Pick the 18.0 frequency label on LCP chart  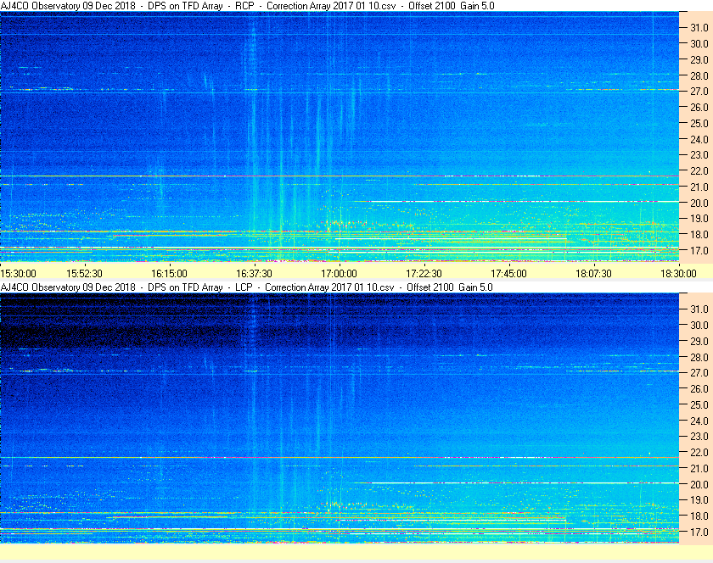(699, 516)
